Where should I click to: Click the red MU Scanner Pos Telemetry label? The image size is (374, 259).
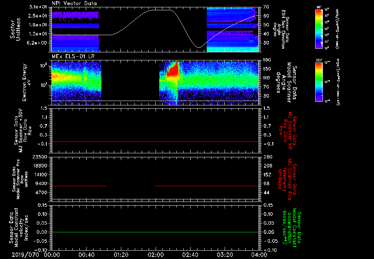point(287,179)
